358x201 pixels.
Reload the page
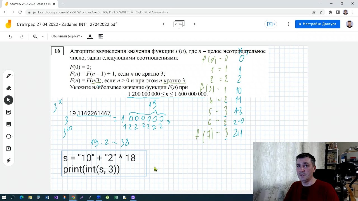[20, 12]
